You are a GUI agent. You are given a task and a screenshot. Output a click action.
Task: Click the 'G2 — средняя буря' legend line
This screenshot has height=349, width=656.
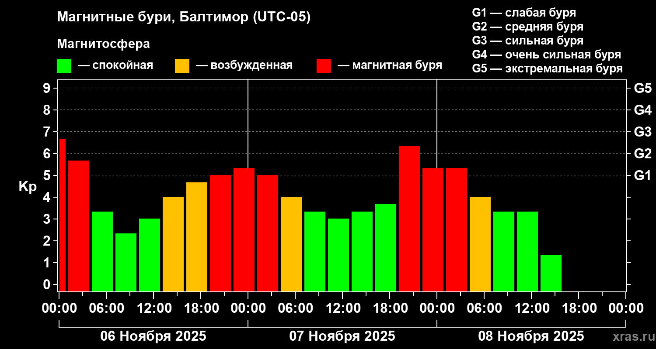(x=527, y=27)
